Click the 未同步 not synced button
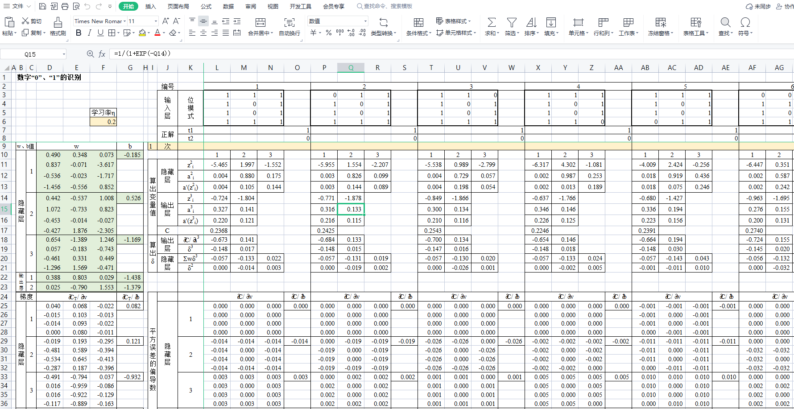This screenshot has height=409, width=794. click(758, 6)
